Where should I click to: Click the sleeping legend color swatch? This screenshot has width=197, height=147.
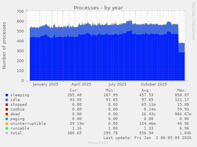[x=7, y=95]
